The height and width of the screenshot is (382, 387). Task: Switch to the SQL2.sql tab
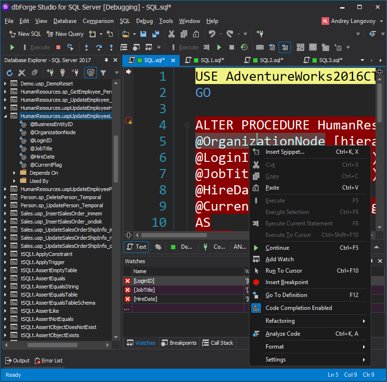coord(264,60)
